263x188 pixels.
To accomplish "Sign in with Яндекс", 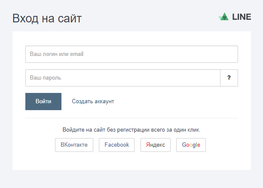I will [x=156, y=145].
